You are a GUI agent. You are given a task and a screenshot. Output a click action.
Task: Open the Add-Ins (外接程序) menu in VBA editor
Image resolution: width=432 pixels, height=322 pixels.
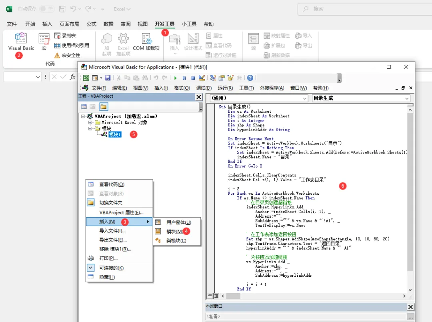coord(272,88)
